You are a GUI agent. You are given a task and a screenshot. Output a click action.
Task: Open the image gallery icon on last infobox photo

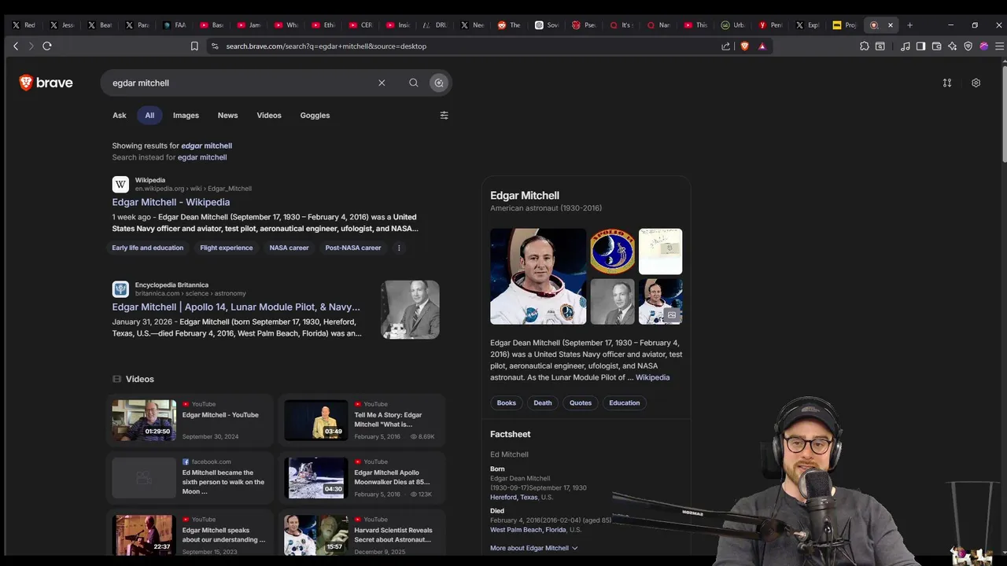672,315
